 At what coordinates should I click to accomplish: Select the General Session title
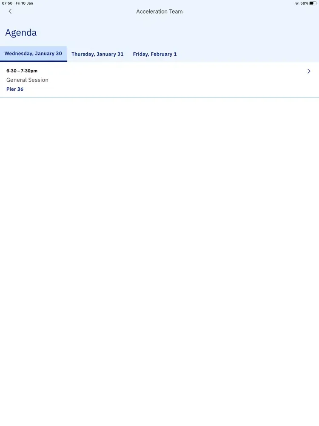tap(27, 80)
